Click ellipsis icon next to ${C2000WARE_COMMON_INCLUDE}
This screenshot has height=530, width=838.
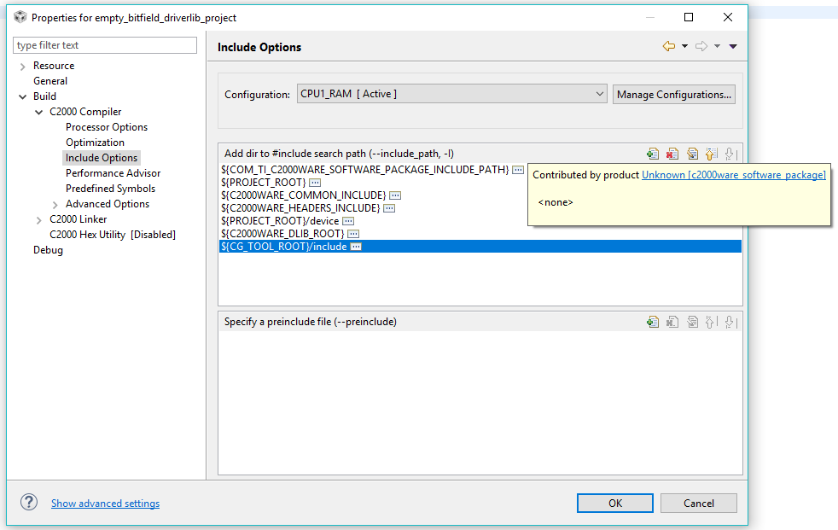click(395, 195)
